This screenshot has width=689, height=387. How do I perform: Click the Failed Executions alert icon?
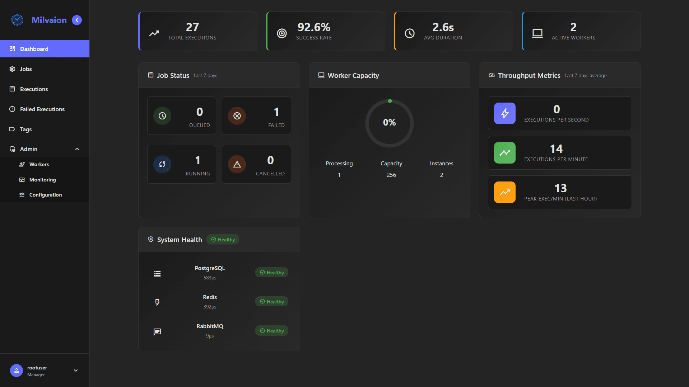(12, 109)
